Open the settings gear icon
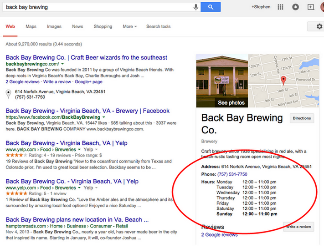Screen dimensions: 324x248 pyautogui.click(x=319, y=26)
